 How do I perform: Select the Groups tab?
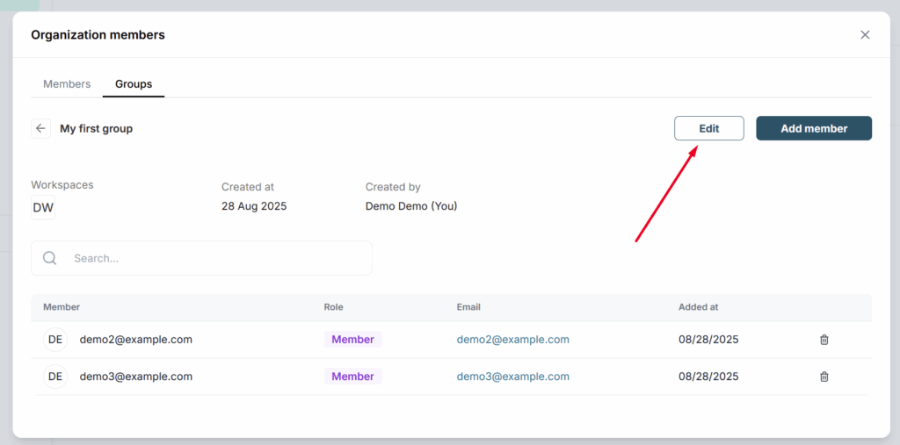pos(134,84)
